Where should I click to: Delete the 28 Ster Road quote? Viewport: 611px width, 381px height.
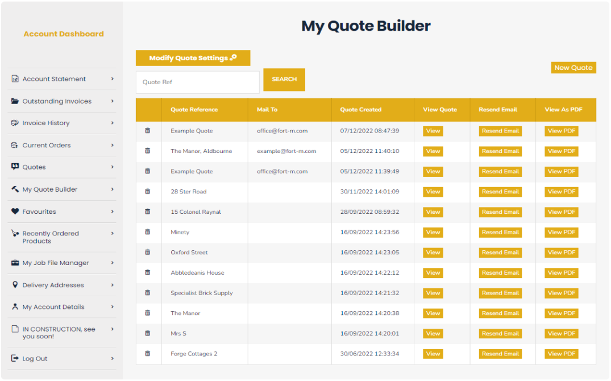(148, 192)
